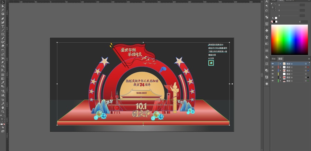Select the Eyedropper tool
311x151 pixels.
pos(3,83)
